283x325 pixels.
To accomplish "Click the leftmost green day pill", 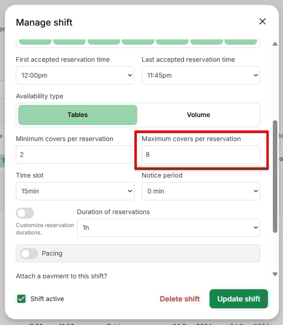I will point(35,41).
